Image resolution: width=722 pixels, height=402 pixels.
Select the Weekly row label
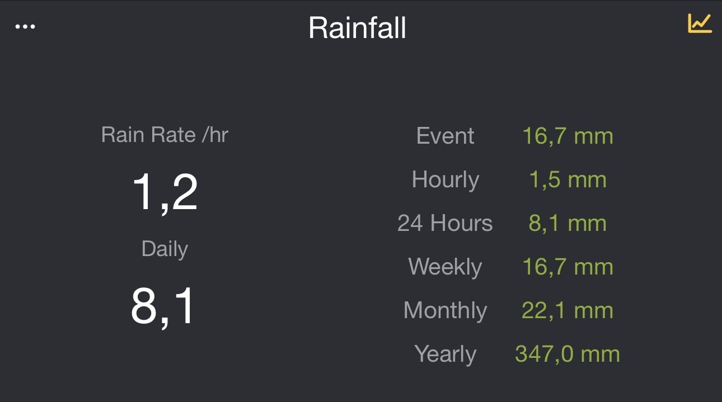pos(445,267)
